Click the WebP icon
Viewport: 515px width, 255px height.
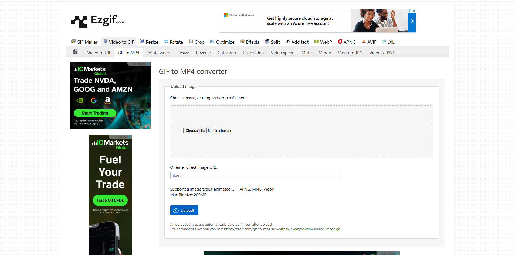point(317,42)
